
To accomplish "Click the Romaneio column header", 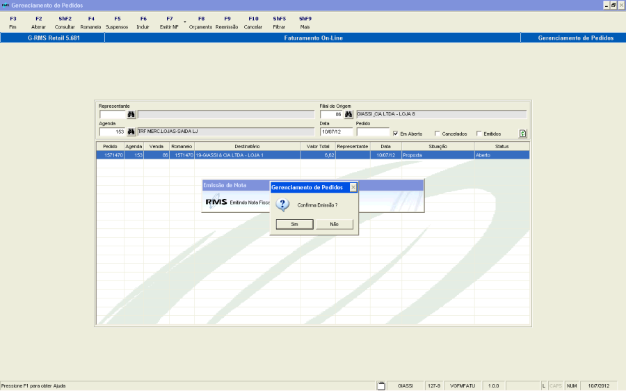I will [182, 147].
